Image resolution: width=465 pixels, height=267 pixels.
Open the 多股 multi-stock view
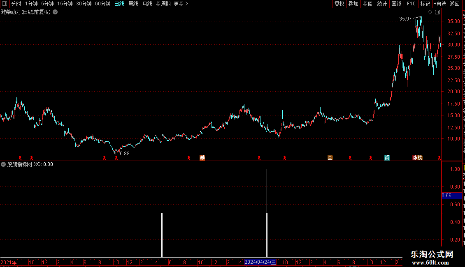pyautogui.click(x=367, y=4)
